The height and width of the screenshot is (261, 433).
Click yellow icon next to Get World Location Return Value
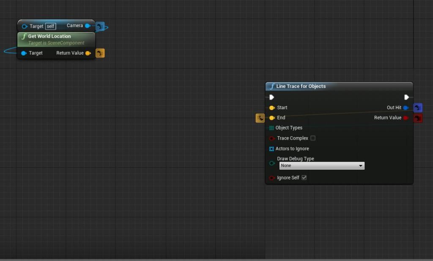[x=100, y=53]
